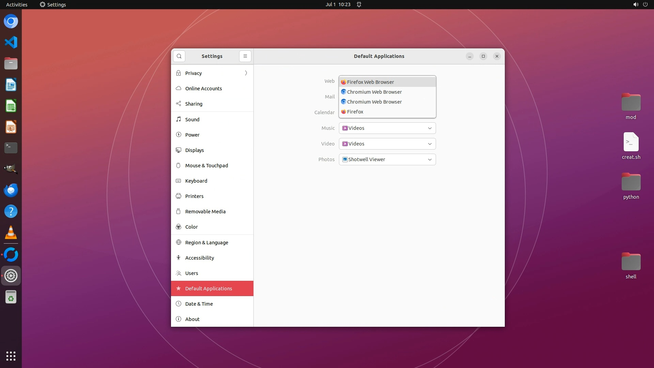Viewport: 654px width, 368px height.
Task: Expand the Music default app dropdown
Action: click(387, 128)
